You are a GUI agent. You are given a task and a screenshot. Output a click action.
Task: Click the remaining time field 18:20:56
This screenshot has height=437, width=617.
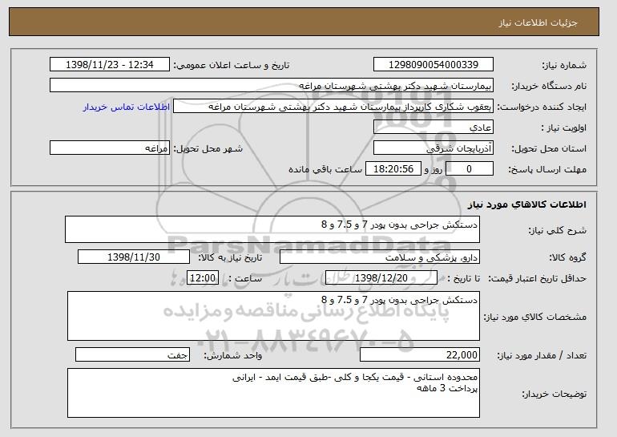(393, 169)
